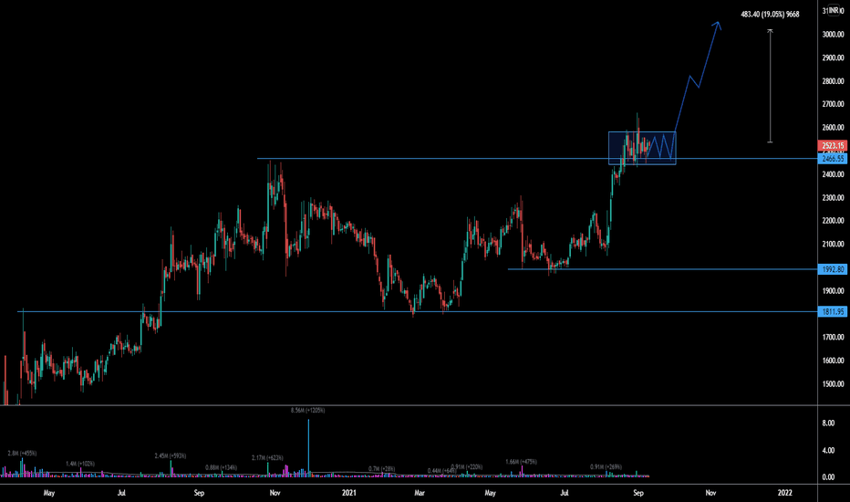This screenshot has width=850, height=502.
Task: Select the 0.88M (+134%) volume label
Action: tap(222, 467)
